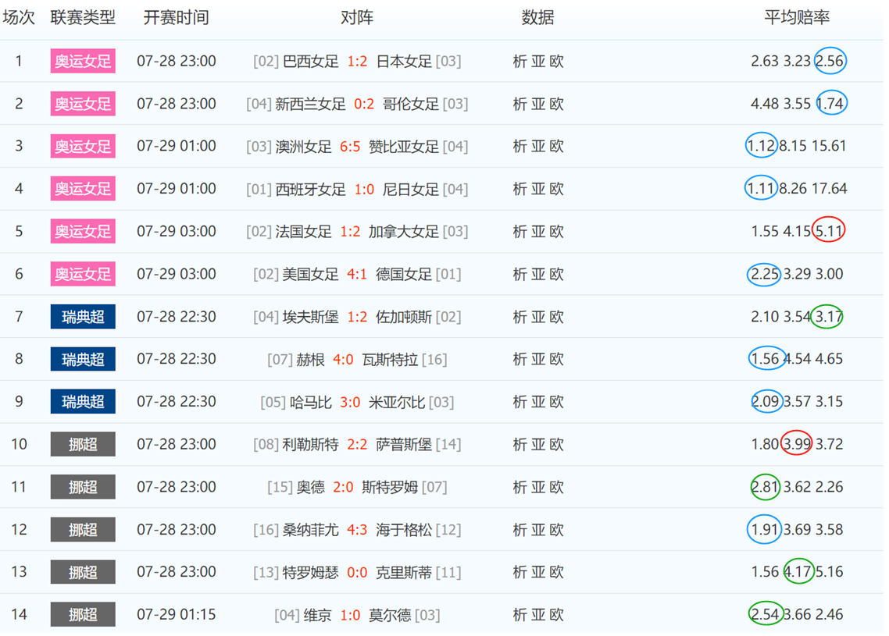The height and width of the screenshot is (636, 889).
Task: Select team 赞比亚女足
Action: pyautogui.click(x=404, y=146)
